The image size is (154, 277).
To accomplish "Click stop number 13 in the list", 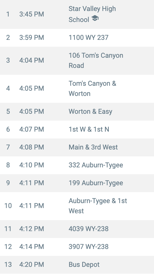I will [x=8, y=265].
